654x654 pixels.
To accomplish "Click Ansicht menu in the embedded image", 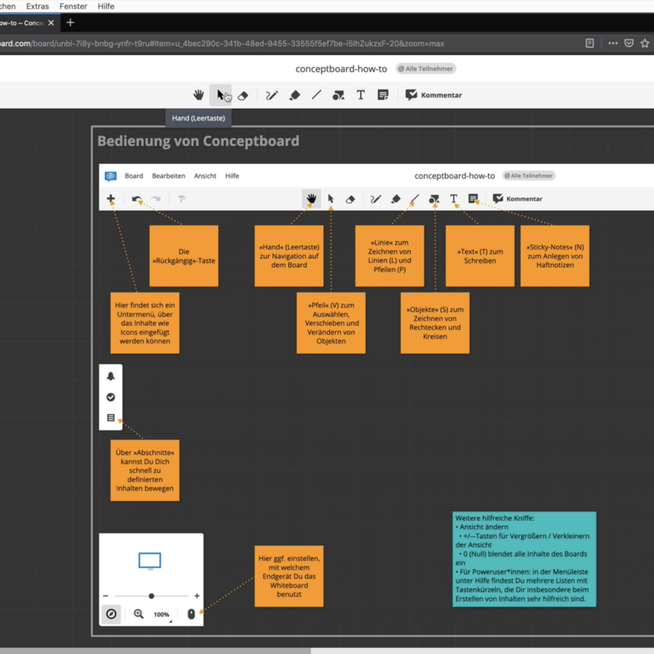I will coord(205,176).
